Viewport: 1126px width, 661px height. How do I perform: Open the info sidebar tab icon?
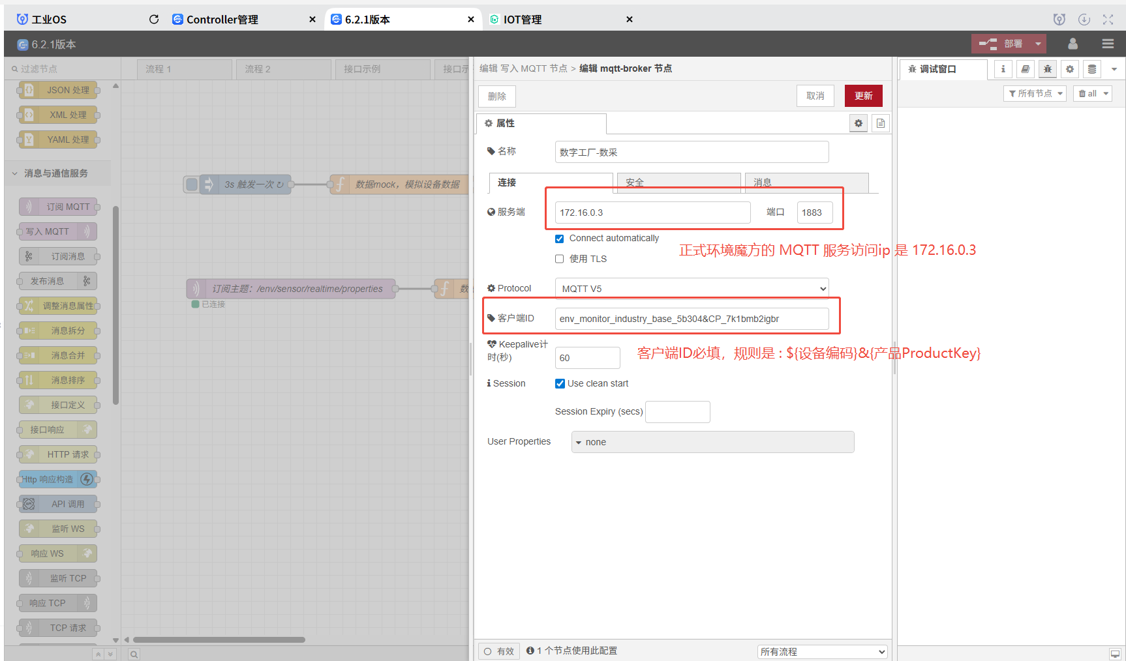[1003, 69]
